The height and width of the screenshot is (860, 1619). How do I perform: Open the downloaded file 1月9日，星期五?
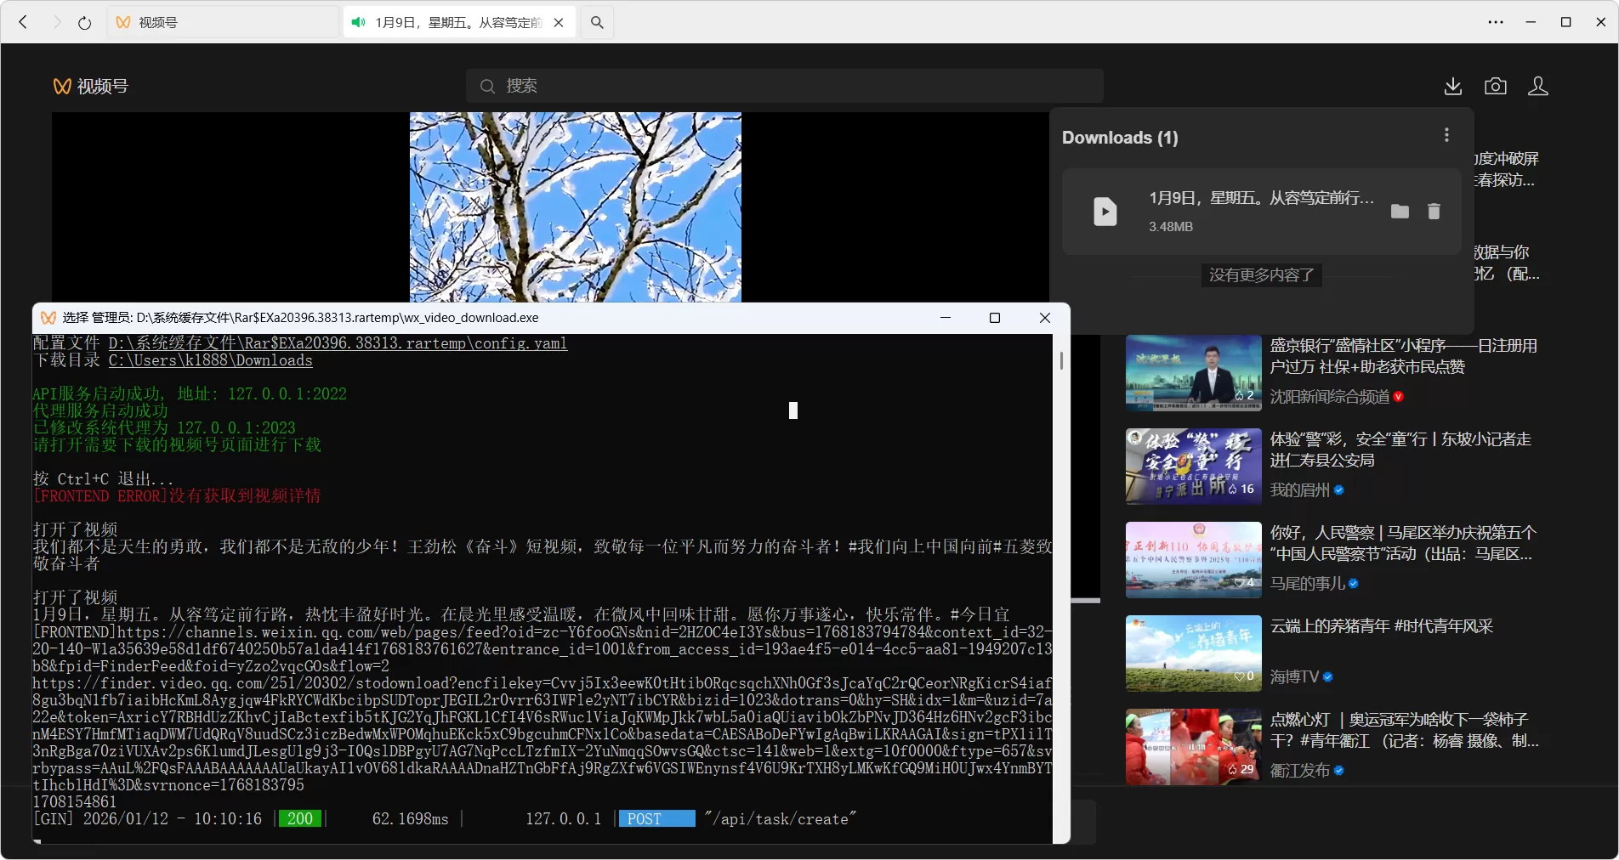1262,197
